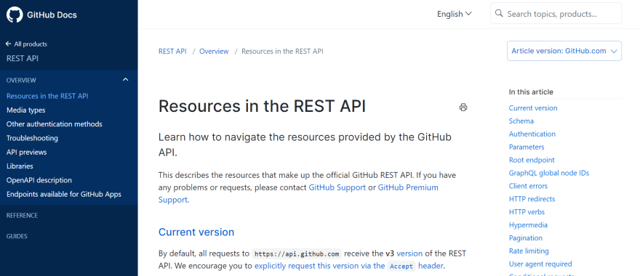Focus the Search topics, products field

click(556, 14)
